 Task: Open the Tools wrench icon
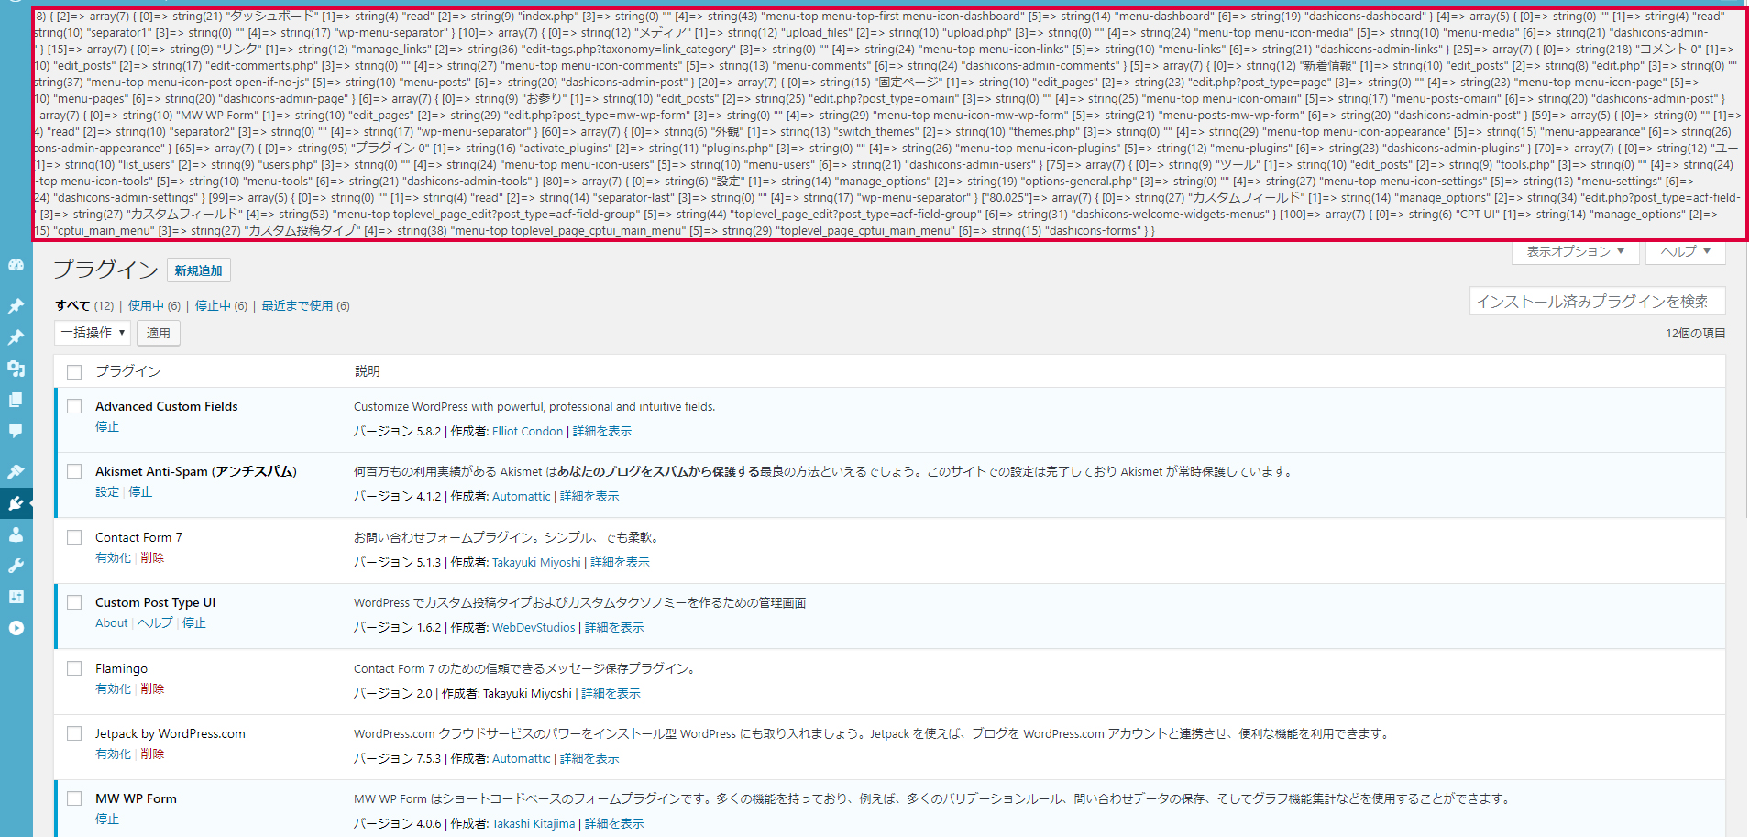[16, 566]
